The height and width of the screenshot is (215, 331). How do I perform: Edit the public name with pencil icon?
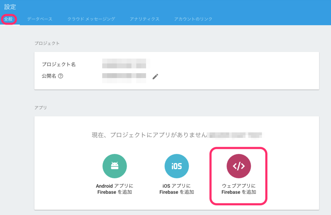pyautogui.click(x=155, y=77)
